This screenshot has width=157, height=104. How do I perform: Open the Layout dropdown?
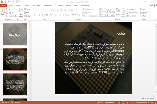pos(27,9)
